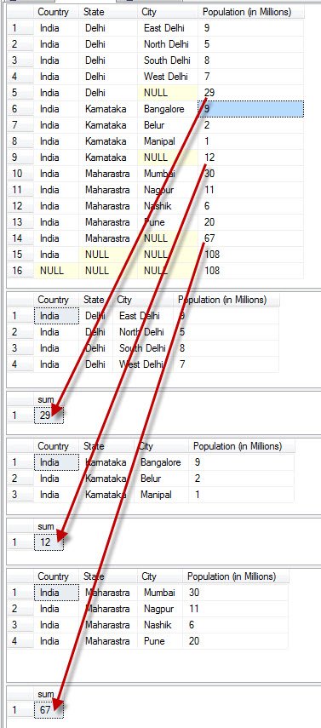321x728 pixels.
Task: Select the sum result cell showing 67
Action: (49, 710)
